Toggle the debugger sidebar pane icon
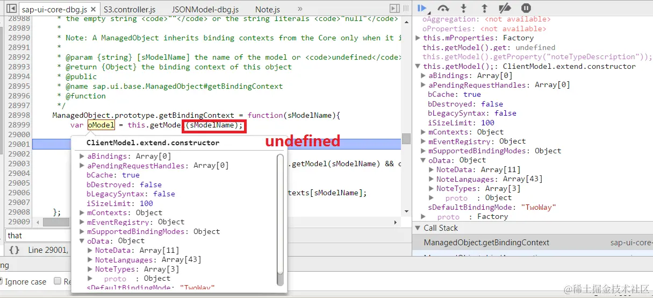653x298 pixels. tap(394, 9)
